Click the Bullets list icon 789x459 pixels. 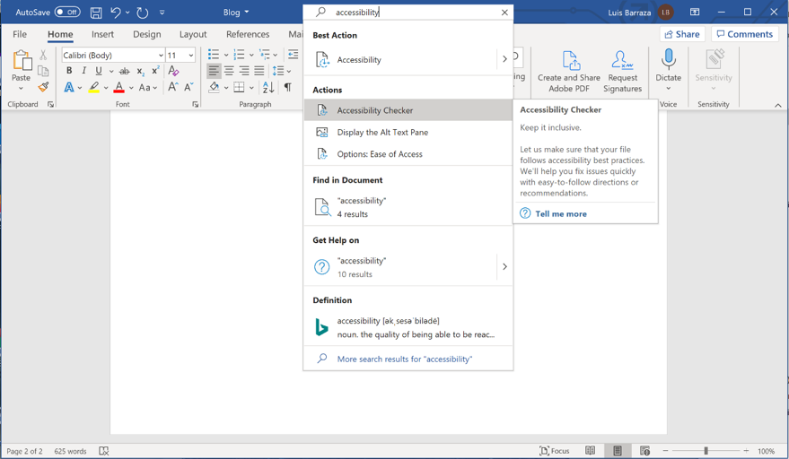pos(214,55)
